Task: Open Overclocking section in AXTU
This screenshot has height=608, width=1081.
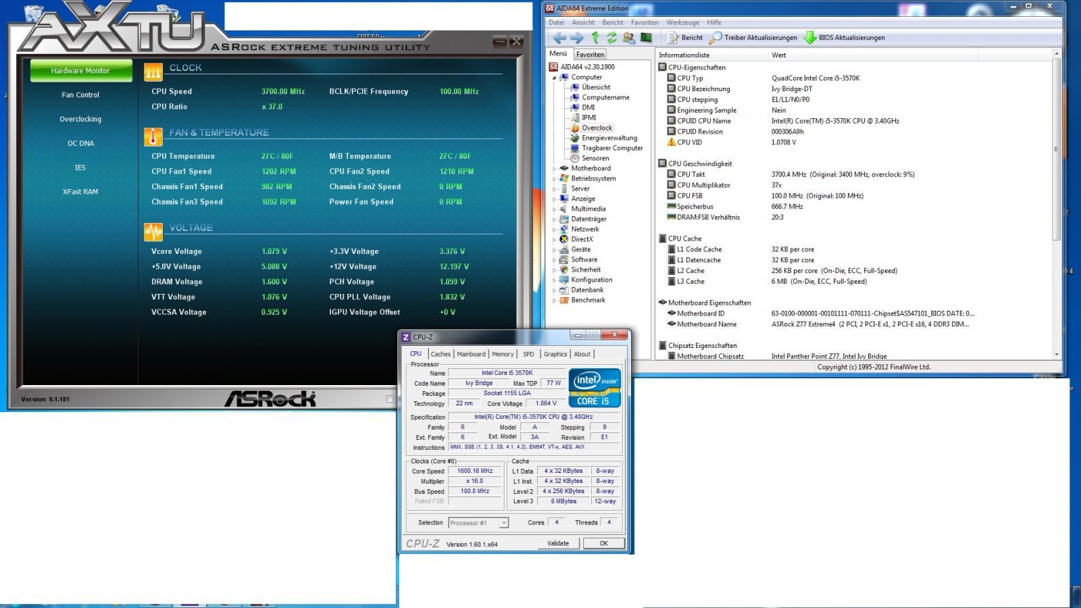Action: [x=80, y=120]
